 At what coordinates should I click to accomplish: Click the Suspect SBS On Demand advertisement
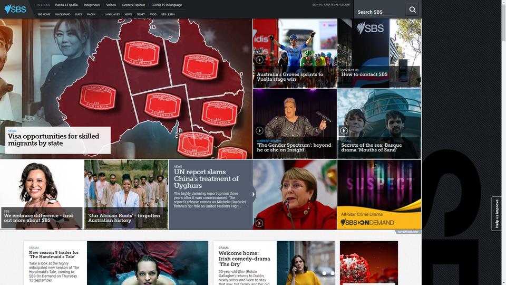[379, 195]
